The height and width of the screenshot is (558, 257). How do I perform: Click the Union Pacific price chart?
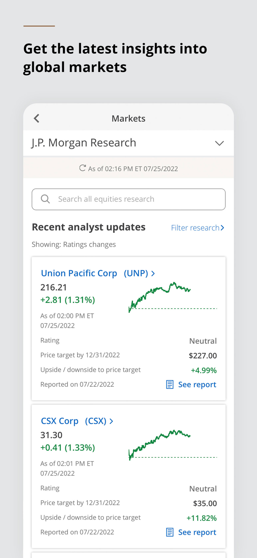click(x=172, y=297)
